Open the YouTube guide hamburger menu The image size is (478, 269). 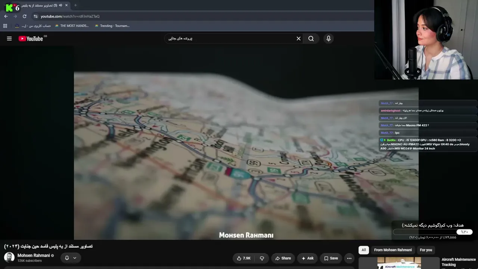click(x=9, y=38)
